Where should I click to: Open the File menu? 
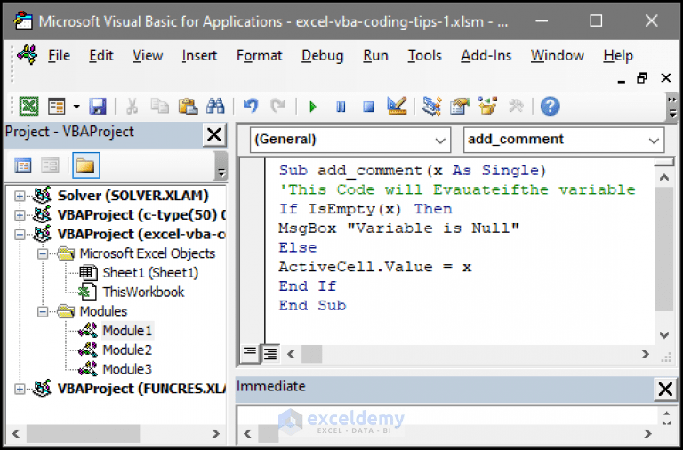[x=59, y=56]
